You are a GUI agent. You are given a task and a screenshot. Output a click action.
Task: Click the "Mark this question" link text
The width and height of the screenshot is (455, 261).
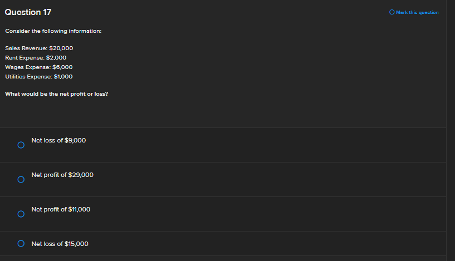click(417, 12)
